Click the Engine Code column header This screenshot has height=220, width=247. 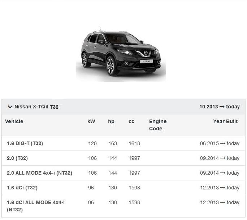158,125
